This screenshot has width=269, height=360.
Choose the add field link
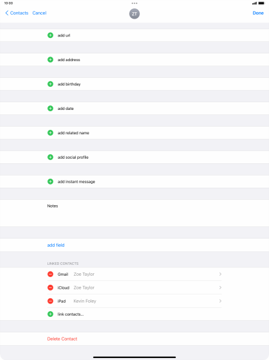tap(56, 245)
